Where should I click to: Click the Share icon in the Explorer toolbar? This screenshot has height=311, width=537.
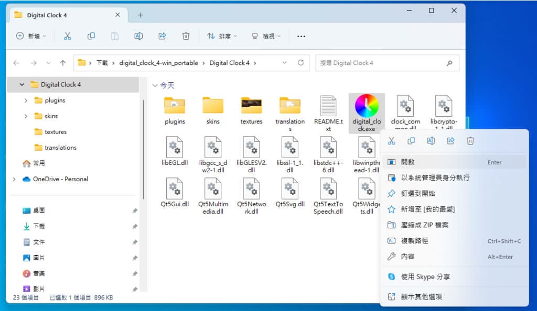(x=162, y=36)
